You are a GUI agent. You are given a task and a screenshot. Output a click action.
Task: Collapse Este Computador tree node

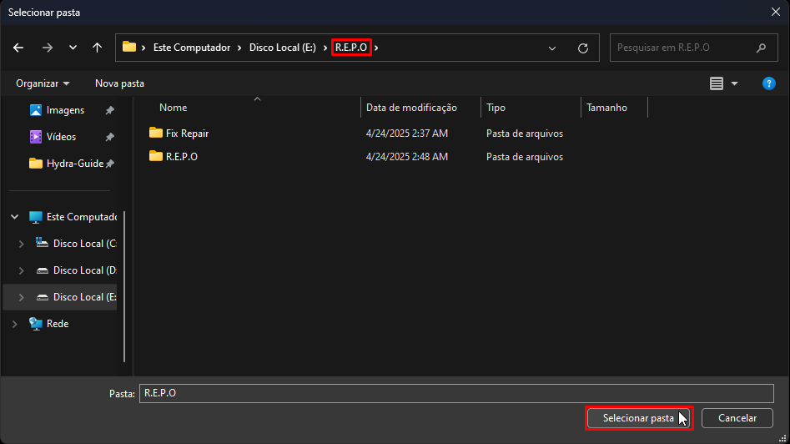coord(15,217)
